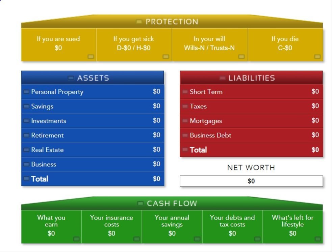Click the Retirement amount value
This screenshot has width=332, height=252.
156,135
